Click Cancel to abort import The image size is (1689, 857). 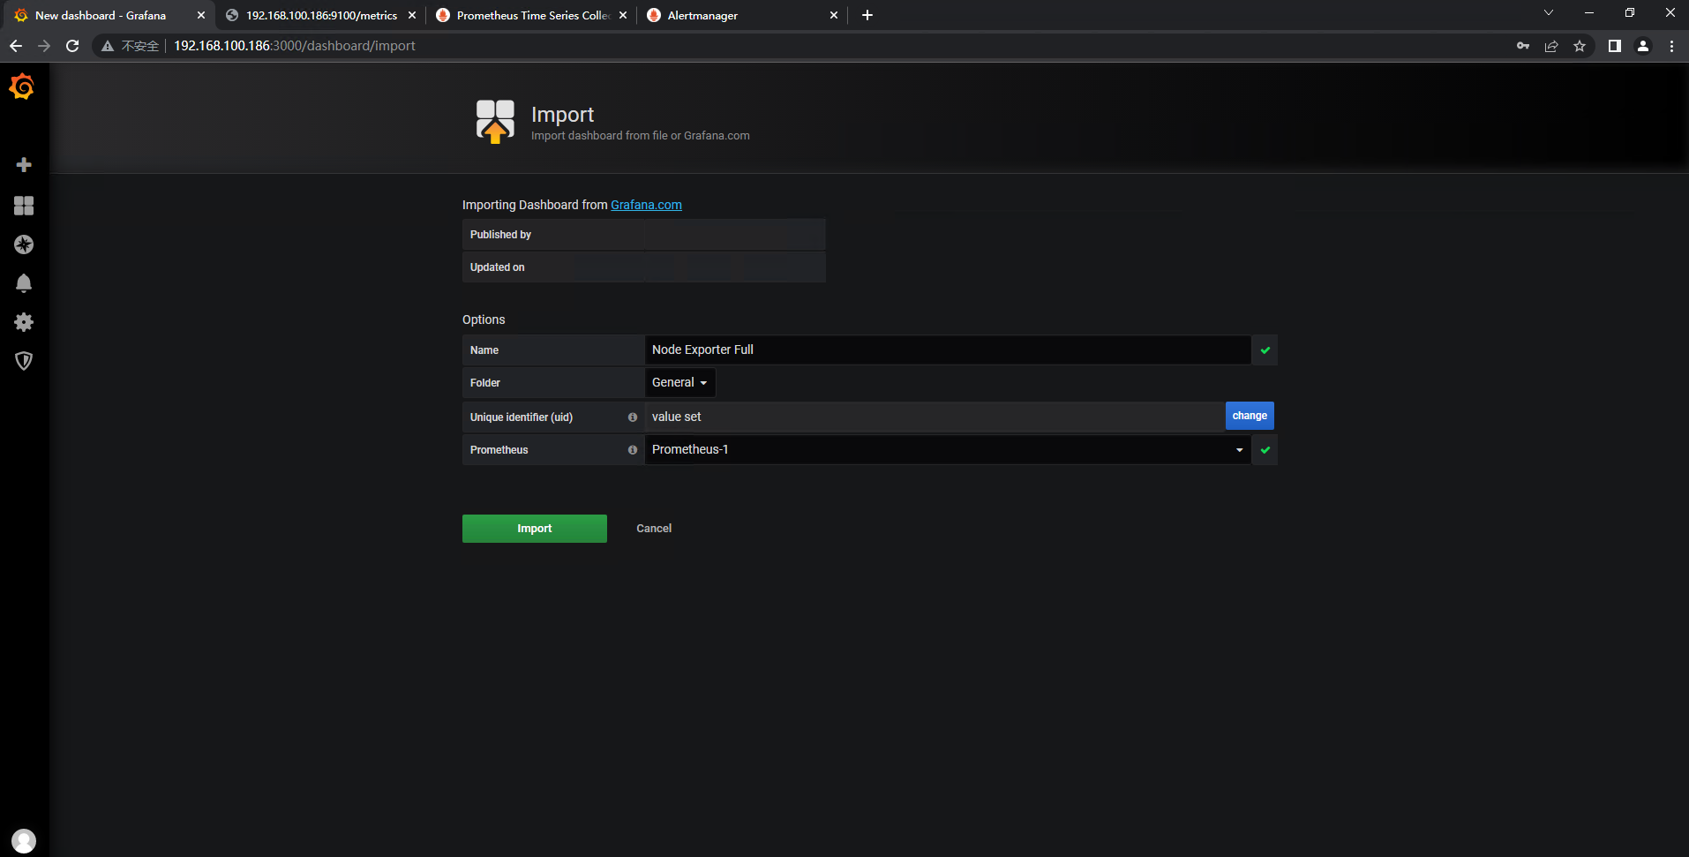pos(654,529)
